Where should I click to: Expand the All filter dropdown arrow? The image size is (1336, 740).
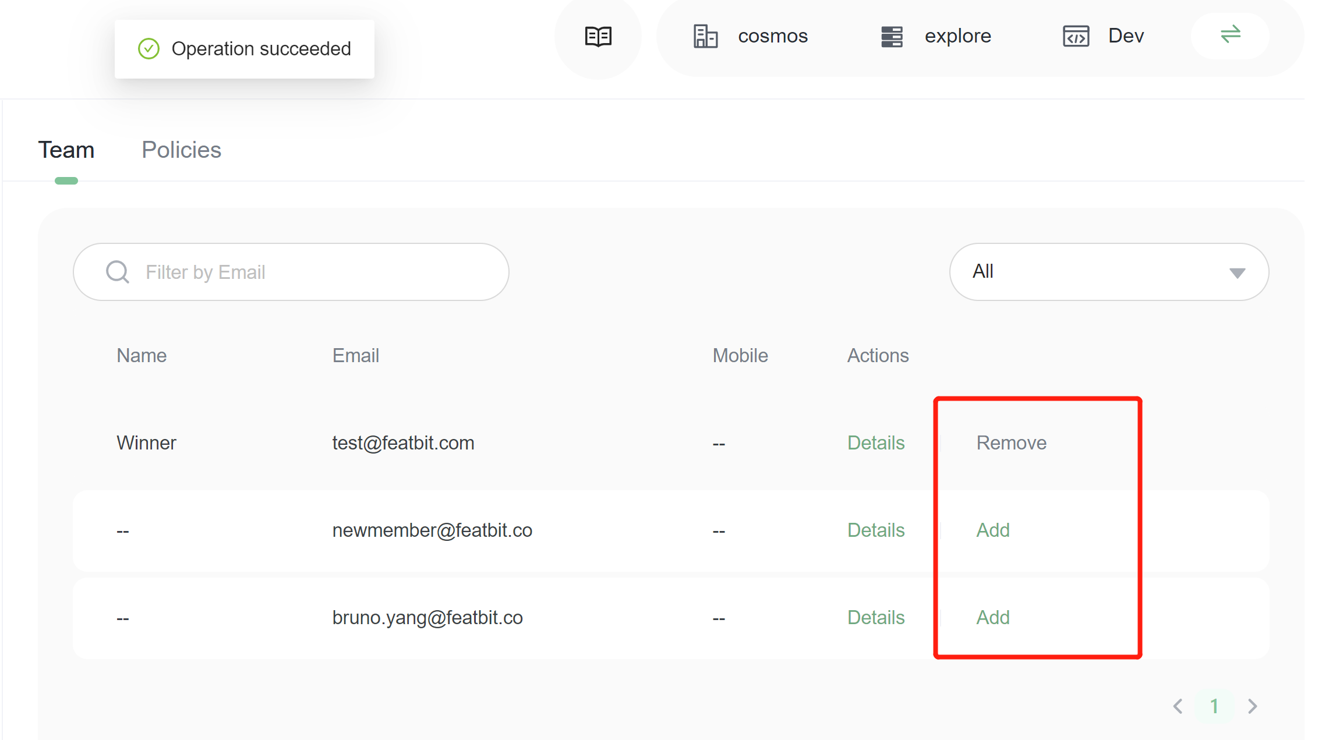[x=1237, y=272]
